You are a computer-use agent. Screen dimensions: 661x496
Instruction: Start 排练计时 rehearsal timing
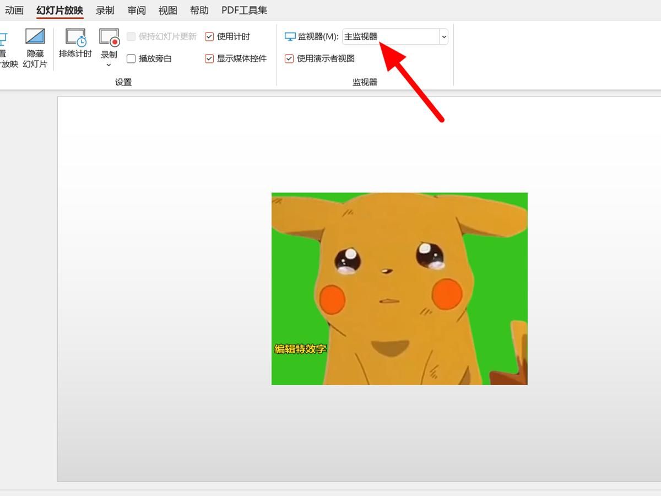coord(75,43)
